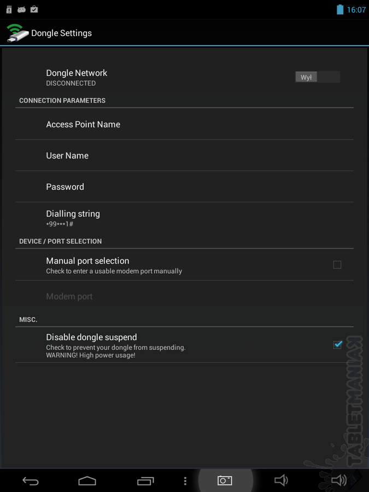This screenshot has width=369, height=492.
Task: Open the Access Point Name setting
Action: pyautogui.click(x=185, y=124)
